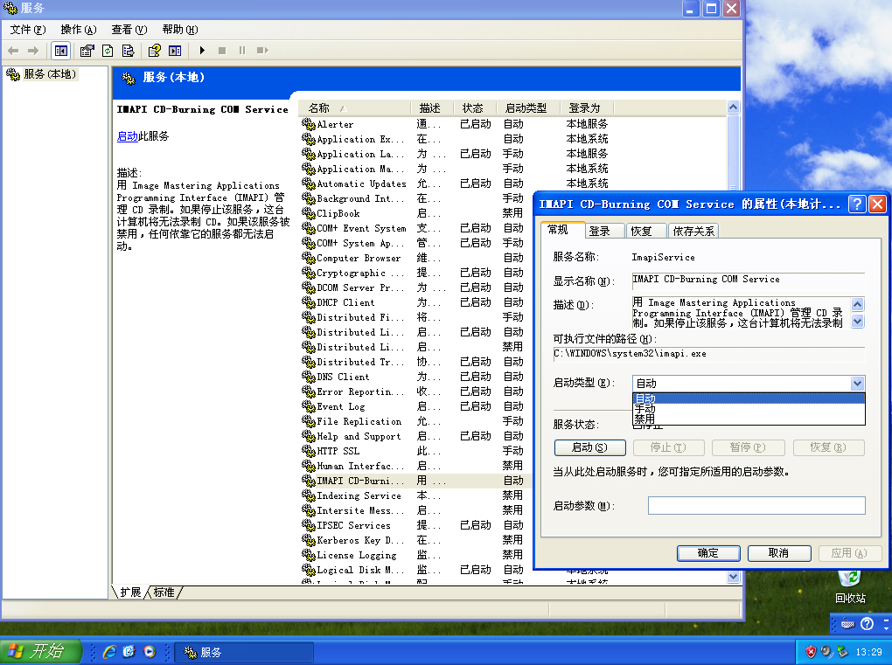The width and height of the screenshot is (892, 665).
Task: Switch to the 依存关系 tab
Action: point(693,231)
